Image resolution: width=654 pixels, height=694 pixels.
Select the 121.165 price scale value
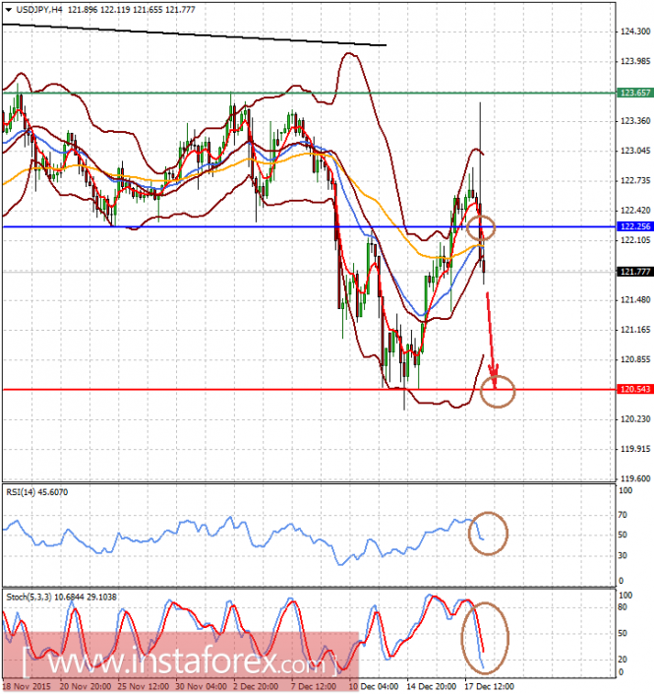click(x=635, y=330)
